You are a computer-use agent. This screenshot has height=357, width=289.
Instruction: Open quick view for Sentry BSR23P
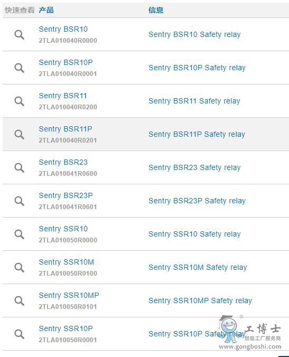tap(20, 201)
